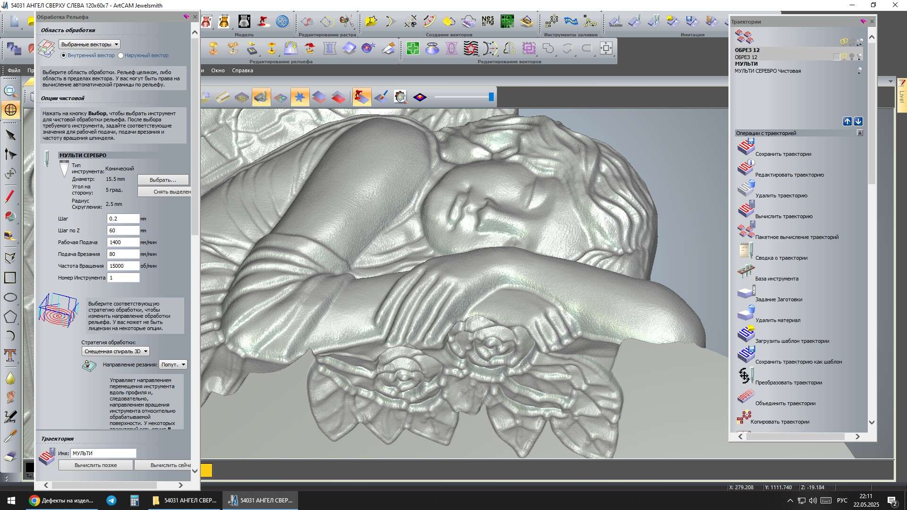Image resolution: width=907 pixels, height=510 pixels.
Task: Select Наружный вектор radio button
Action: (121, 56)
